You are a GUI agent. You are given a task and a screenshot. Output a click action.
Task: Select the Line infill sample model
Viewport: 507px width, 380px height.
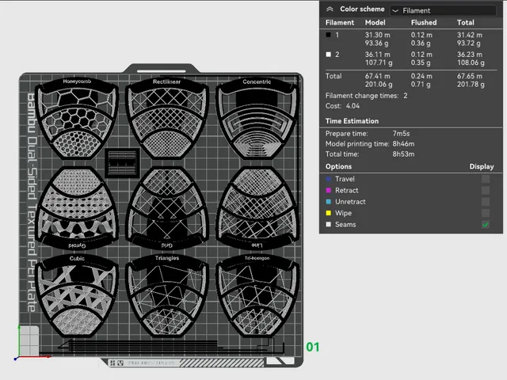click(x=257, y=208)
